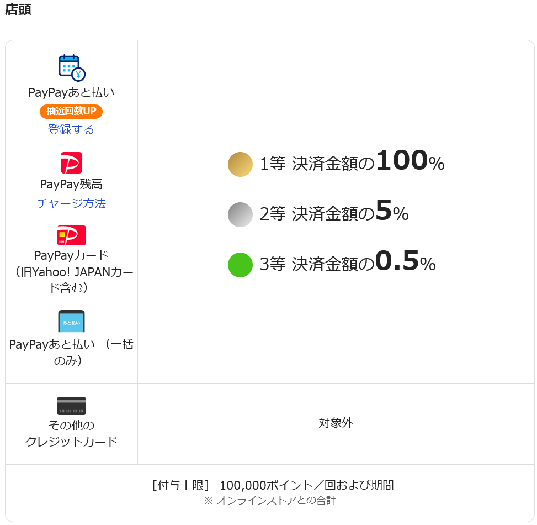Screen dimensions: 537x525
Task: Click the red PayPay残高 logo icon
Action: (71, 163)
